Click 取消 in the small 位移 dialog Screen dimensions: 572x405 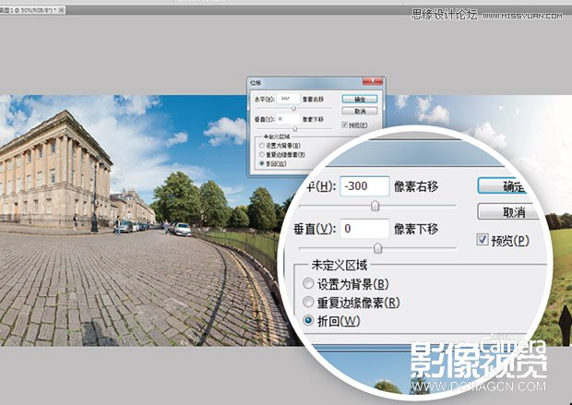360,111
